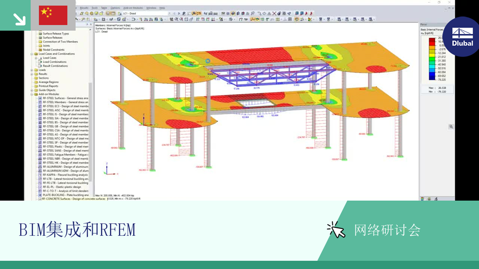Image resolution: width=479 pixels, height=269 pixels.
Task: Open RF-LTB lateral-torsional buckling module icon
Action: click(40, 179)
